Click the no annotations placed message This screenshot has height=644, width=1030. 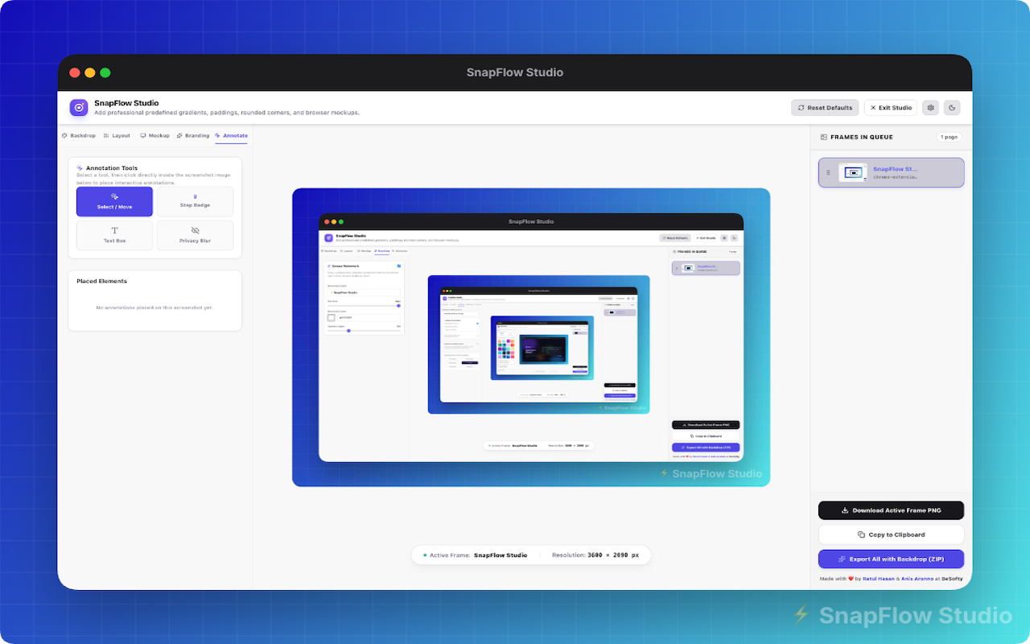[x=154, y=308]
